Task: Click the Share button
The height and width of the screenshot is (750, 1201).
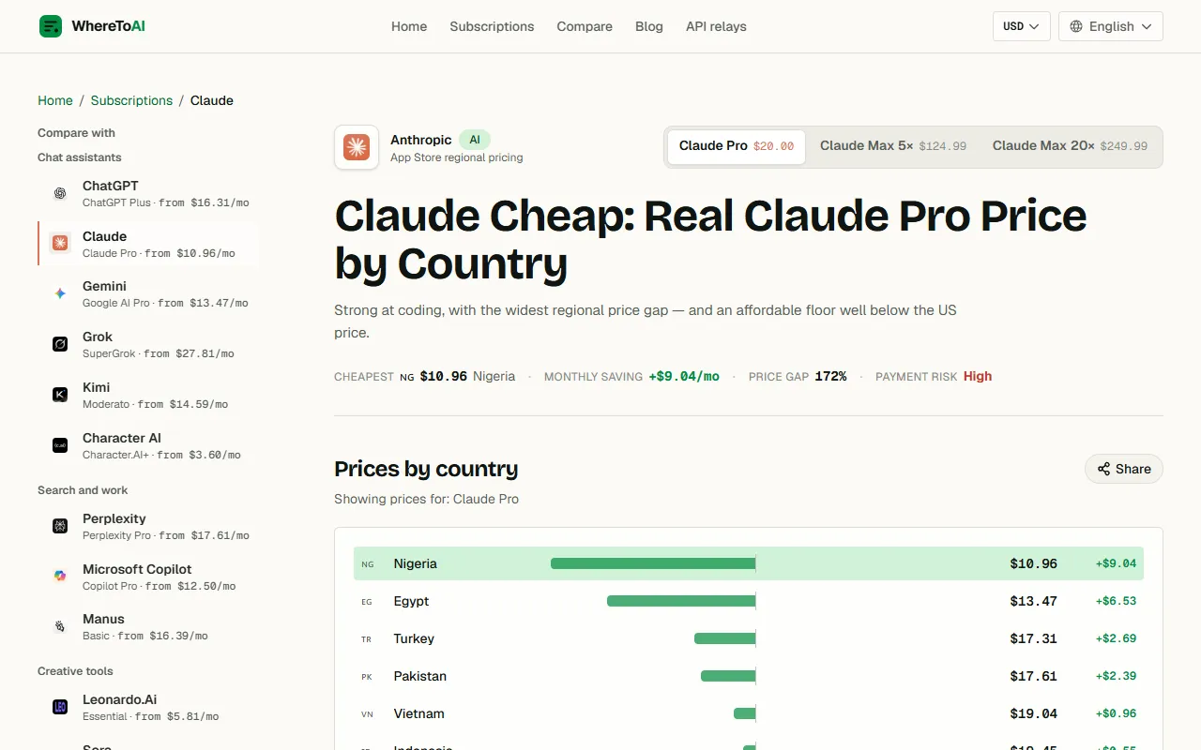Action: pyautogui.click(x=1124, y=469)
